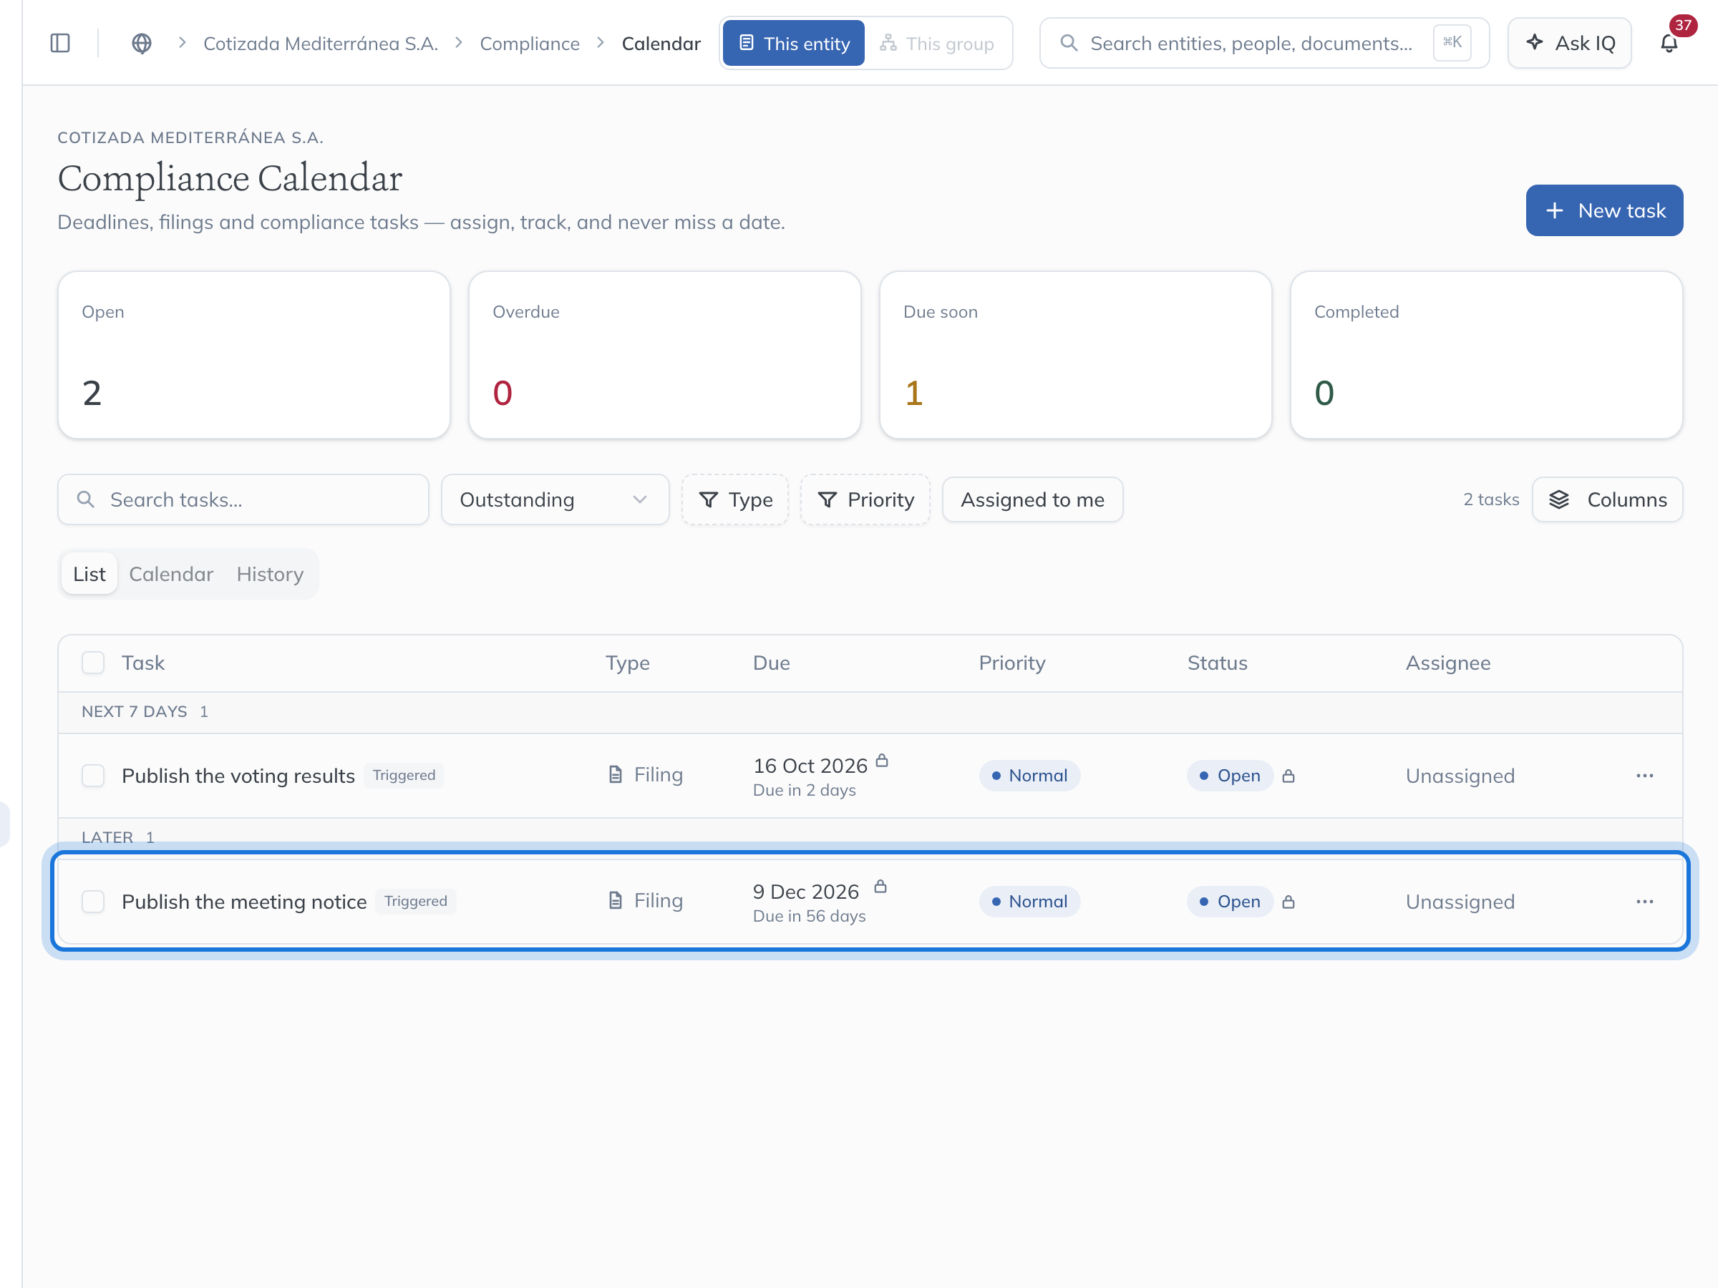The width and height of the screenshot is (1718, 1288).
Task: Open the Priority filter dropdown
Action: [865, 499]
